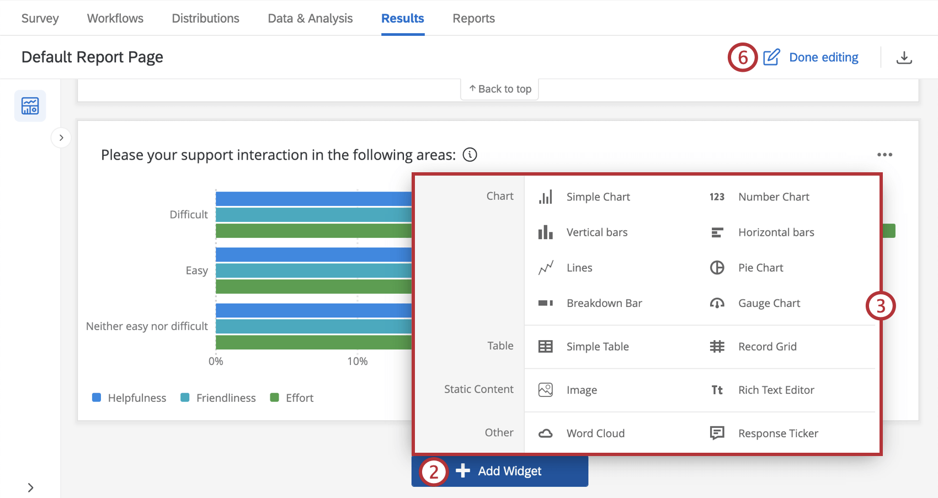
Task: Click the info icon beside the question title
Action: [x=470, y=155]
